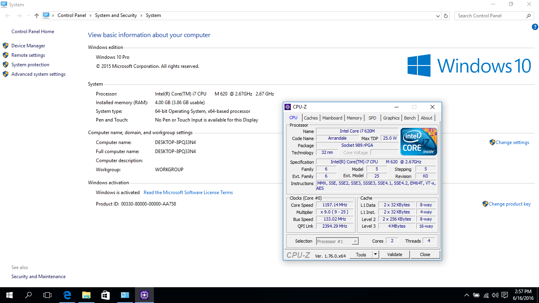Open recent locations dropdown arrow
The height and width of the screenshot is (303, 539).
click(x=28, y=16)
